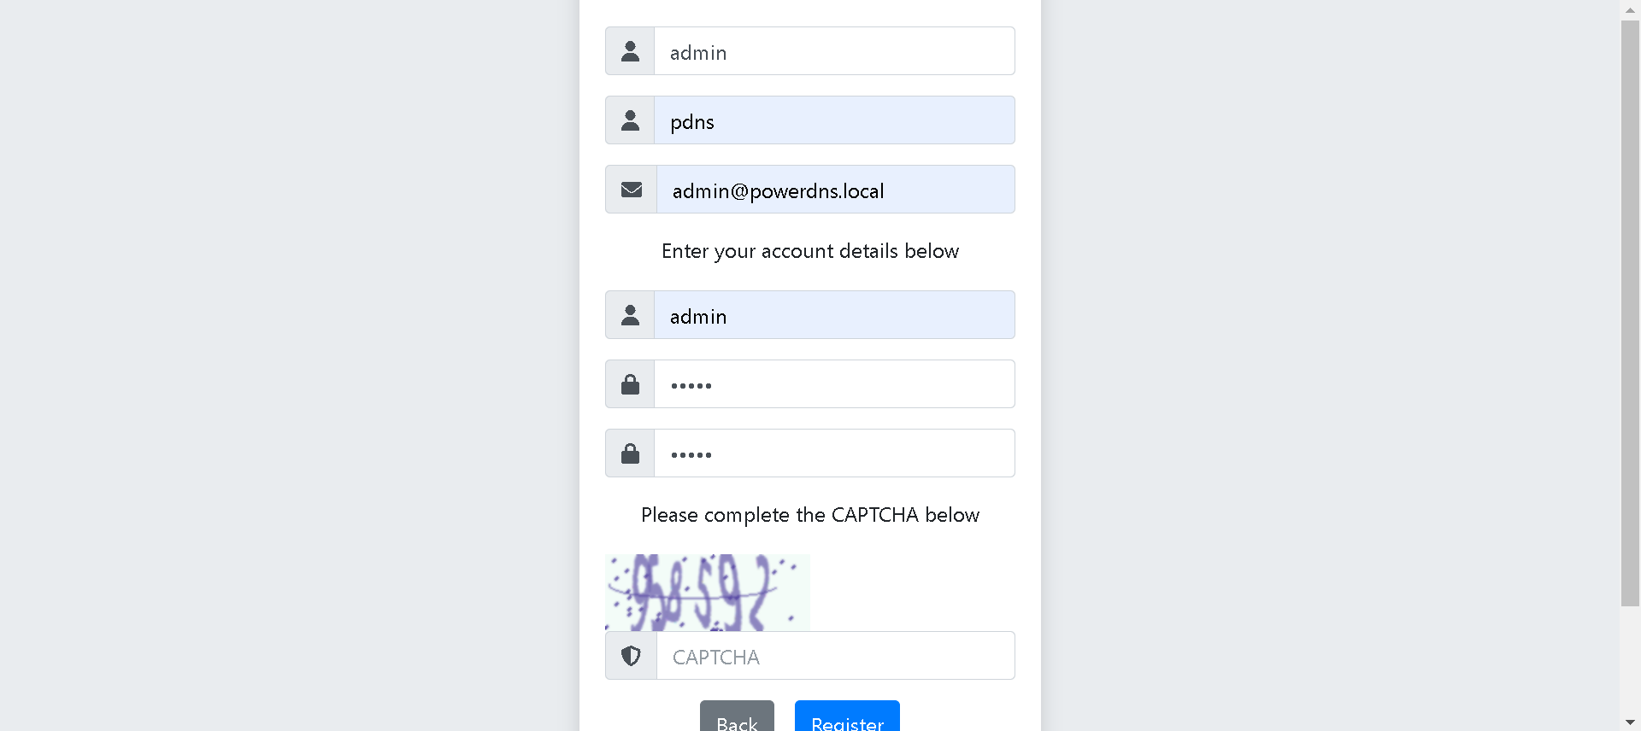Click the user icon beside first name field

pos(630,51)
